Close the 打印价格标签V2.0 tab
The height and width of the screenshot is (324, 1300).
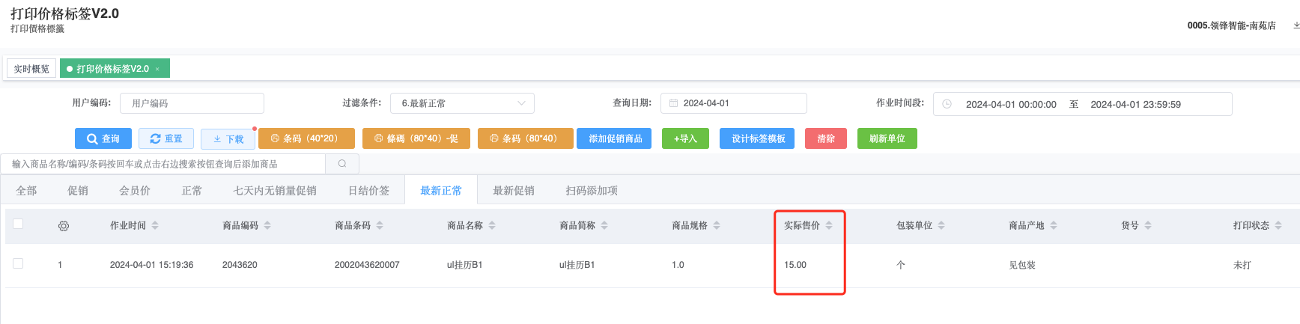(157, 69)
